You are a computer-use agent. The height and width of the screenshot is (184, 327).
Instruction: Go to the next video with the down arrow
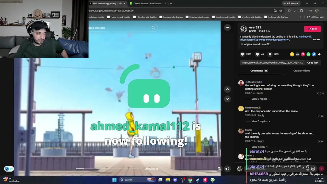227,99
